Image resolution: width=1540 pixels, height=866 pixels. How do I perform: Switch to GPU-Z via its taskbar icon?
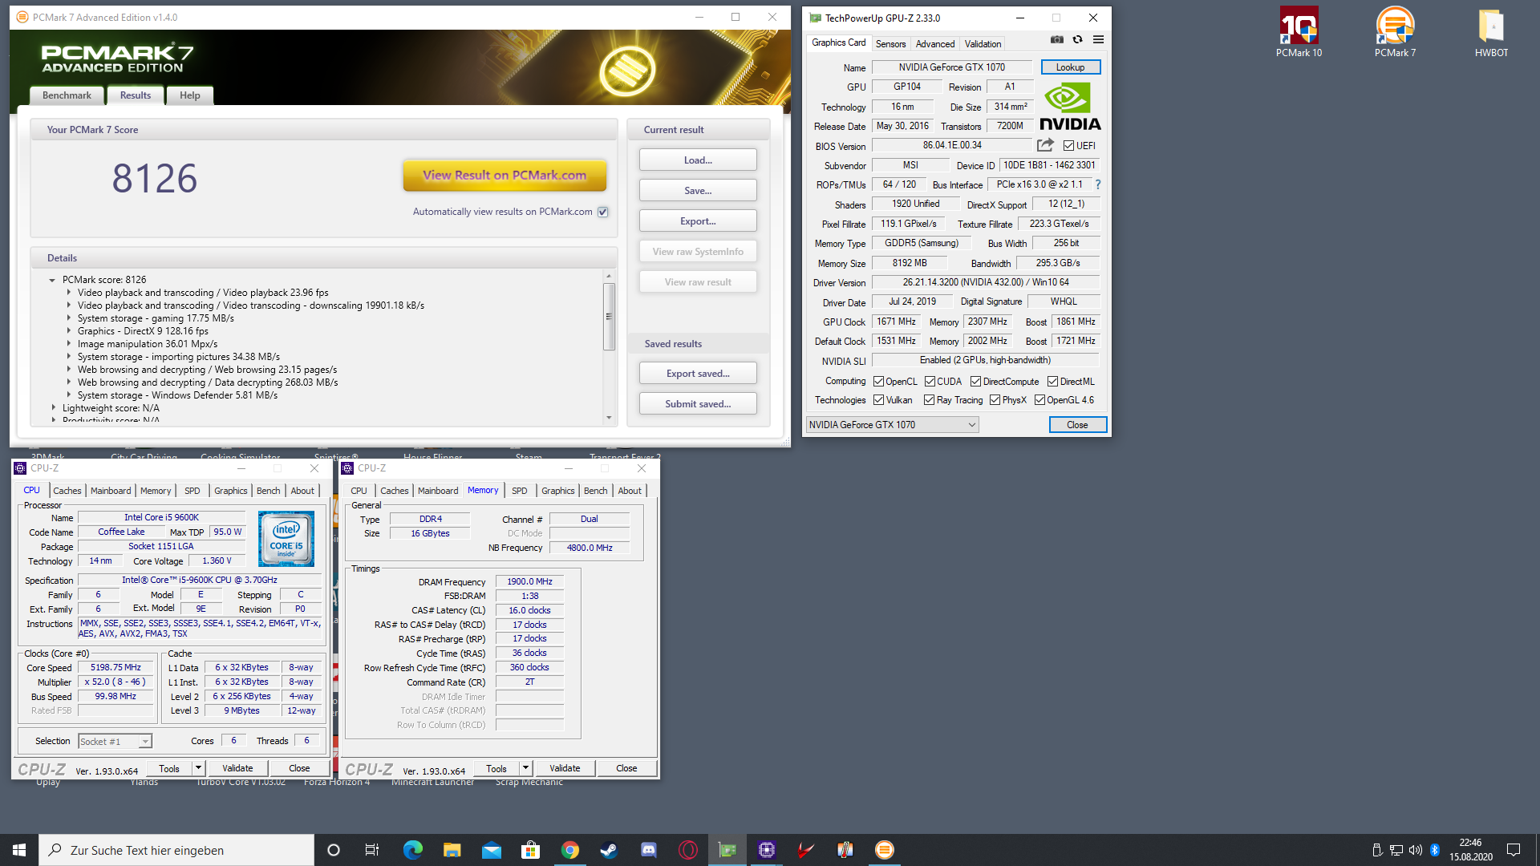point(727,850)
